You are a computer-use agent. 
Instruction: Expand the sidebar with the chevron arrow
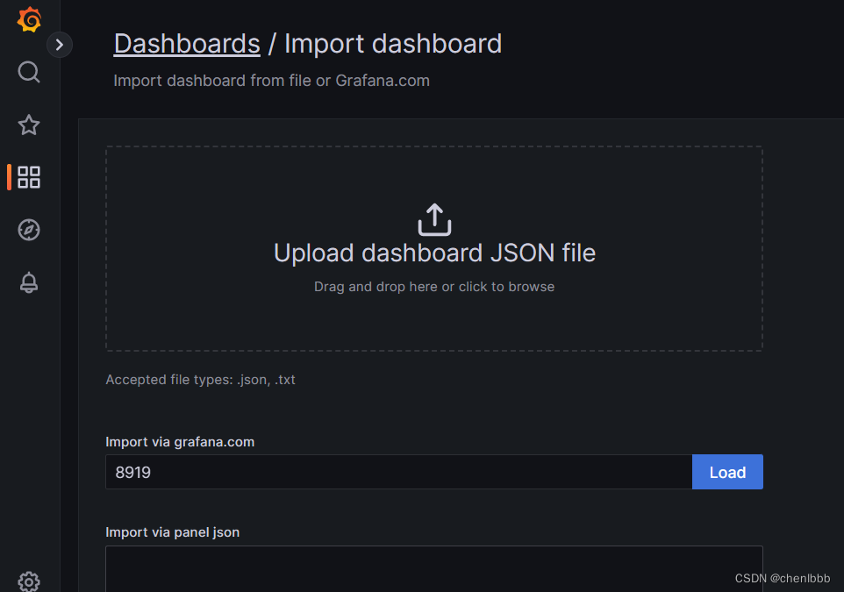coord(59,45)
